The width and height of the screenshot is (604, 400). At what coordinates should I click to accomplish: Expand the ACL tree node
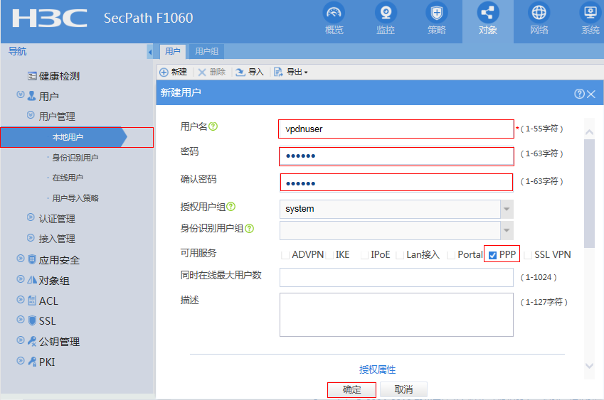[x=21, y=299]
